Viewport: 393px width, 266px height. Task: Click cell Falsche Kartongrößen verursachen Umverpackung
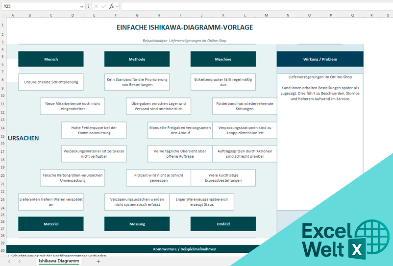(73, 178)
